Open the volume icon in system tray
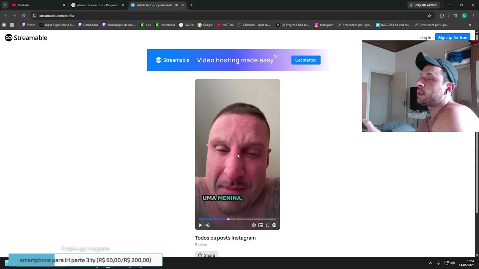 (x=452, y=263)
